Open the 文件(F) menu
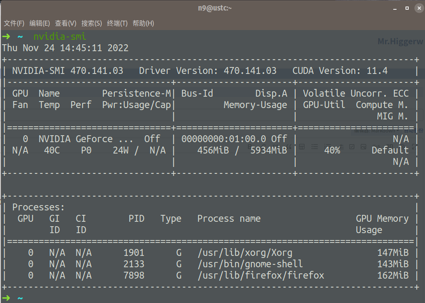The width and height of the screenshot is (425, 303). click(x=14, y=24)
